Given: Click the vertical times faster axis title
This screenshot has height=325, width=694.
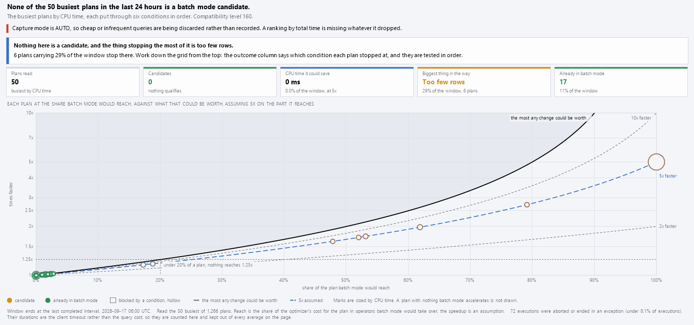Looking at the screenshot, I should point(11,194).
